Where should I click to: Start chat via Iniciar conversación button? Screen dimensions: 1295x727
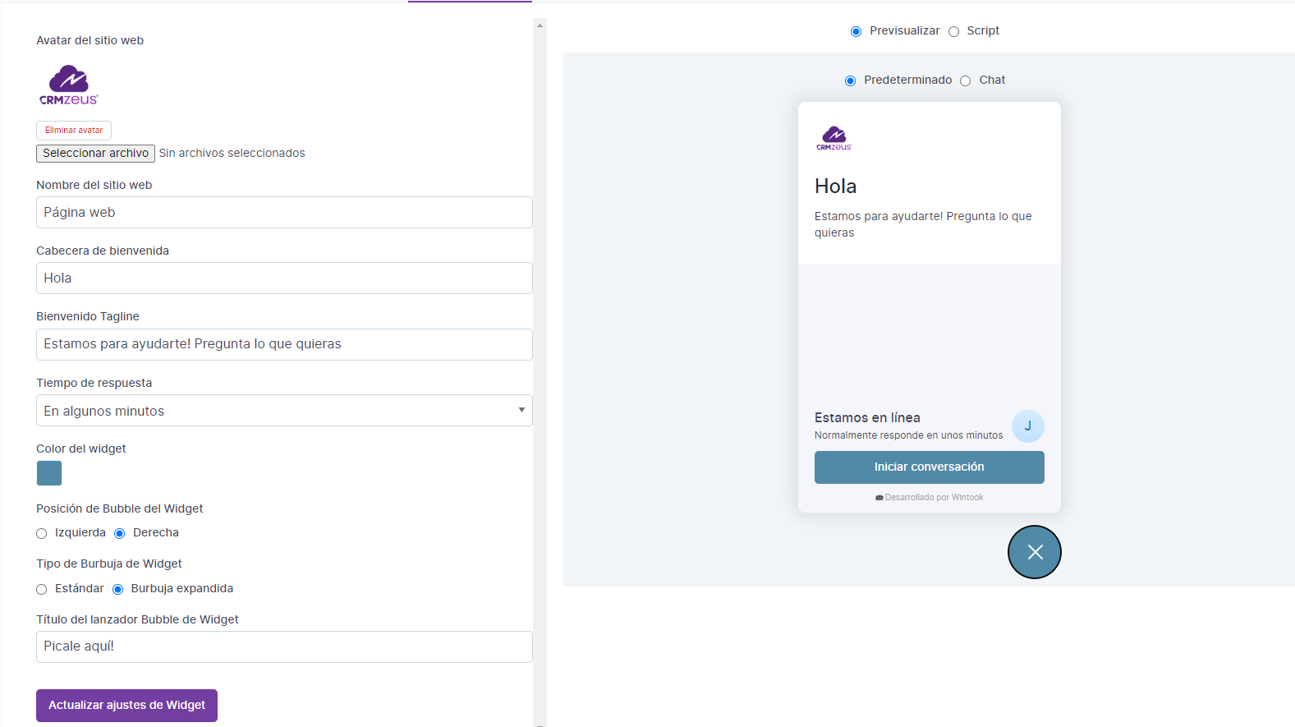tap(929, 467)
